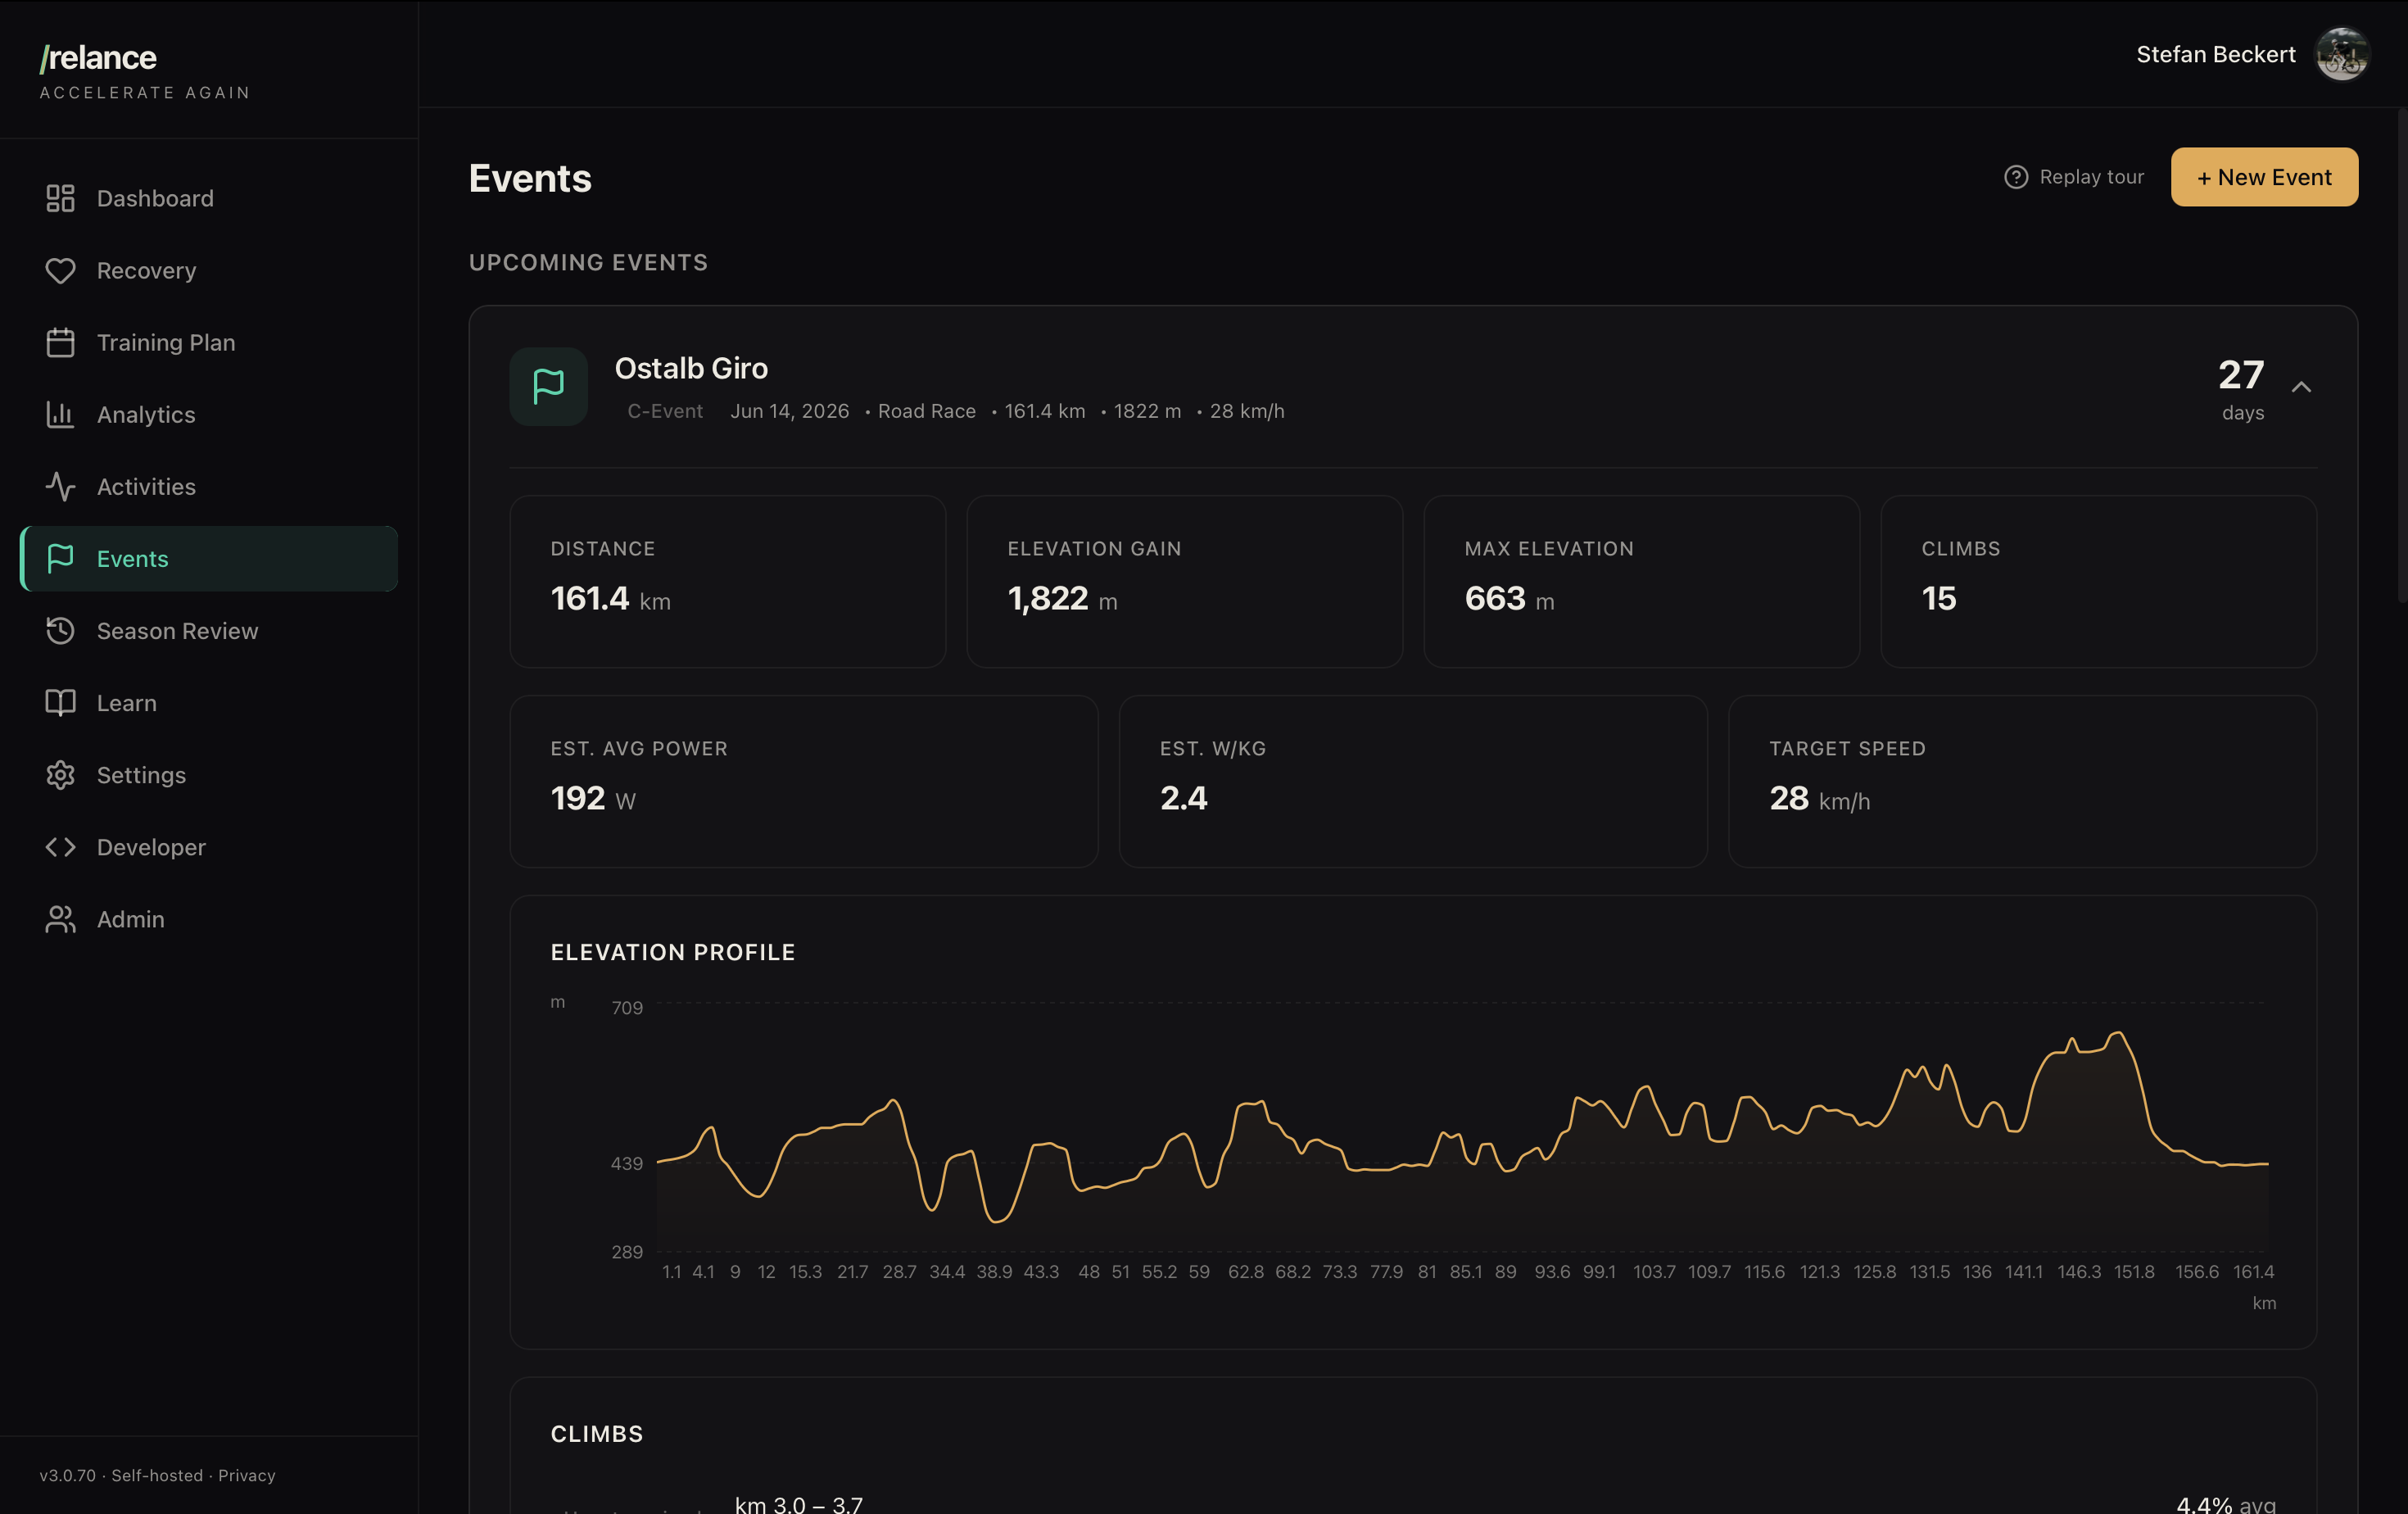
Task: Click the 709 y-axis label
Action: pyautogui.click(x=627, y=1007)
